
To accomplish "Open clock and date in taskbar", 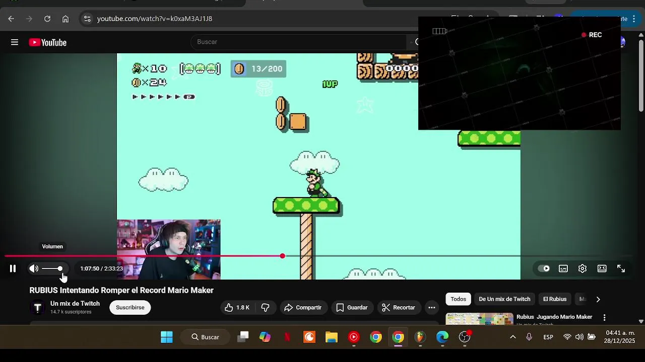I will (x=620, y=337).
